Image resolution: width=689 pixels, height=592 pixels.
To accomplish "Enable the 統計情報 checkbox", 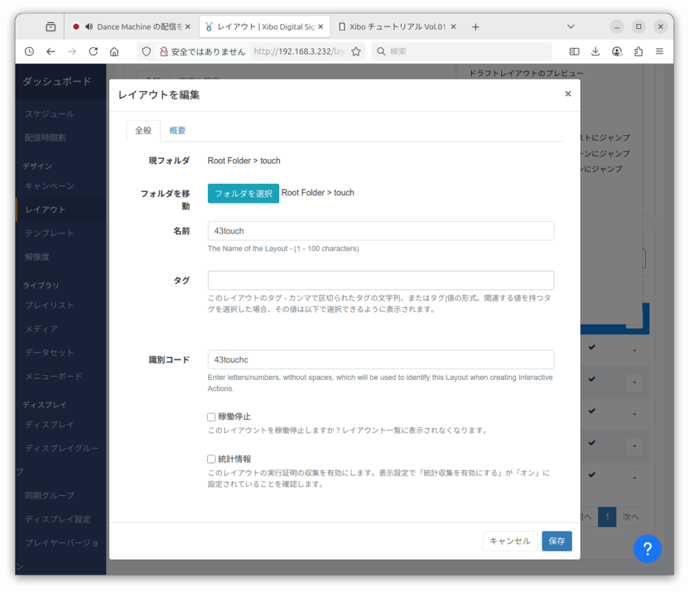I will (211, 459).
